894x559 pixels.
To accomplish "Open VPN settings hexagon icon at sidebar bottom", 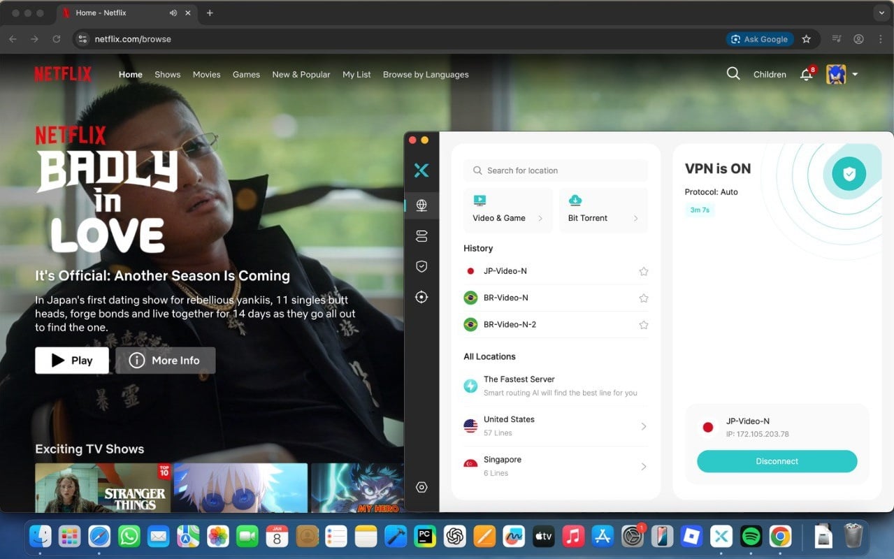I will (x=421, y=487).
